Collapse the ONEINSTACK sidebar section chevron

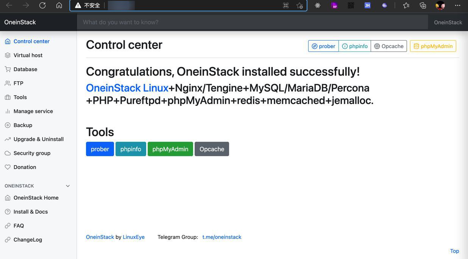(x=68, y=186)
